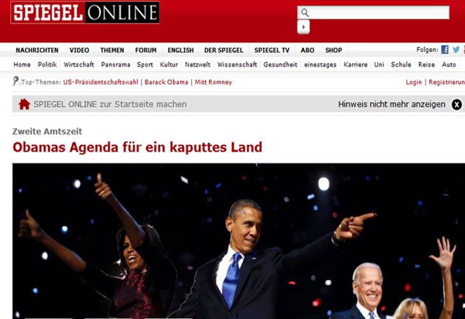
Task: Go to the Politik section
Action: click(47, 64)
